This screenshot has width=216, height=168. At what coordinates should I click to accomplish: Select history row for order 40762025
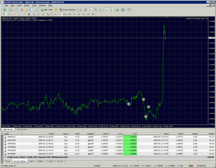point(109,150)
